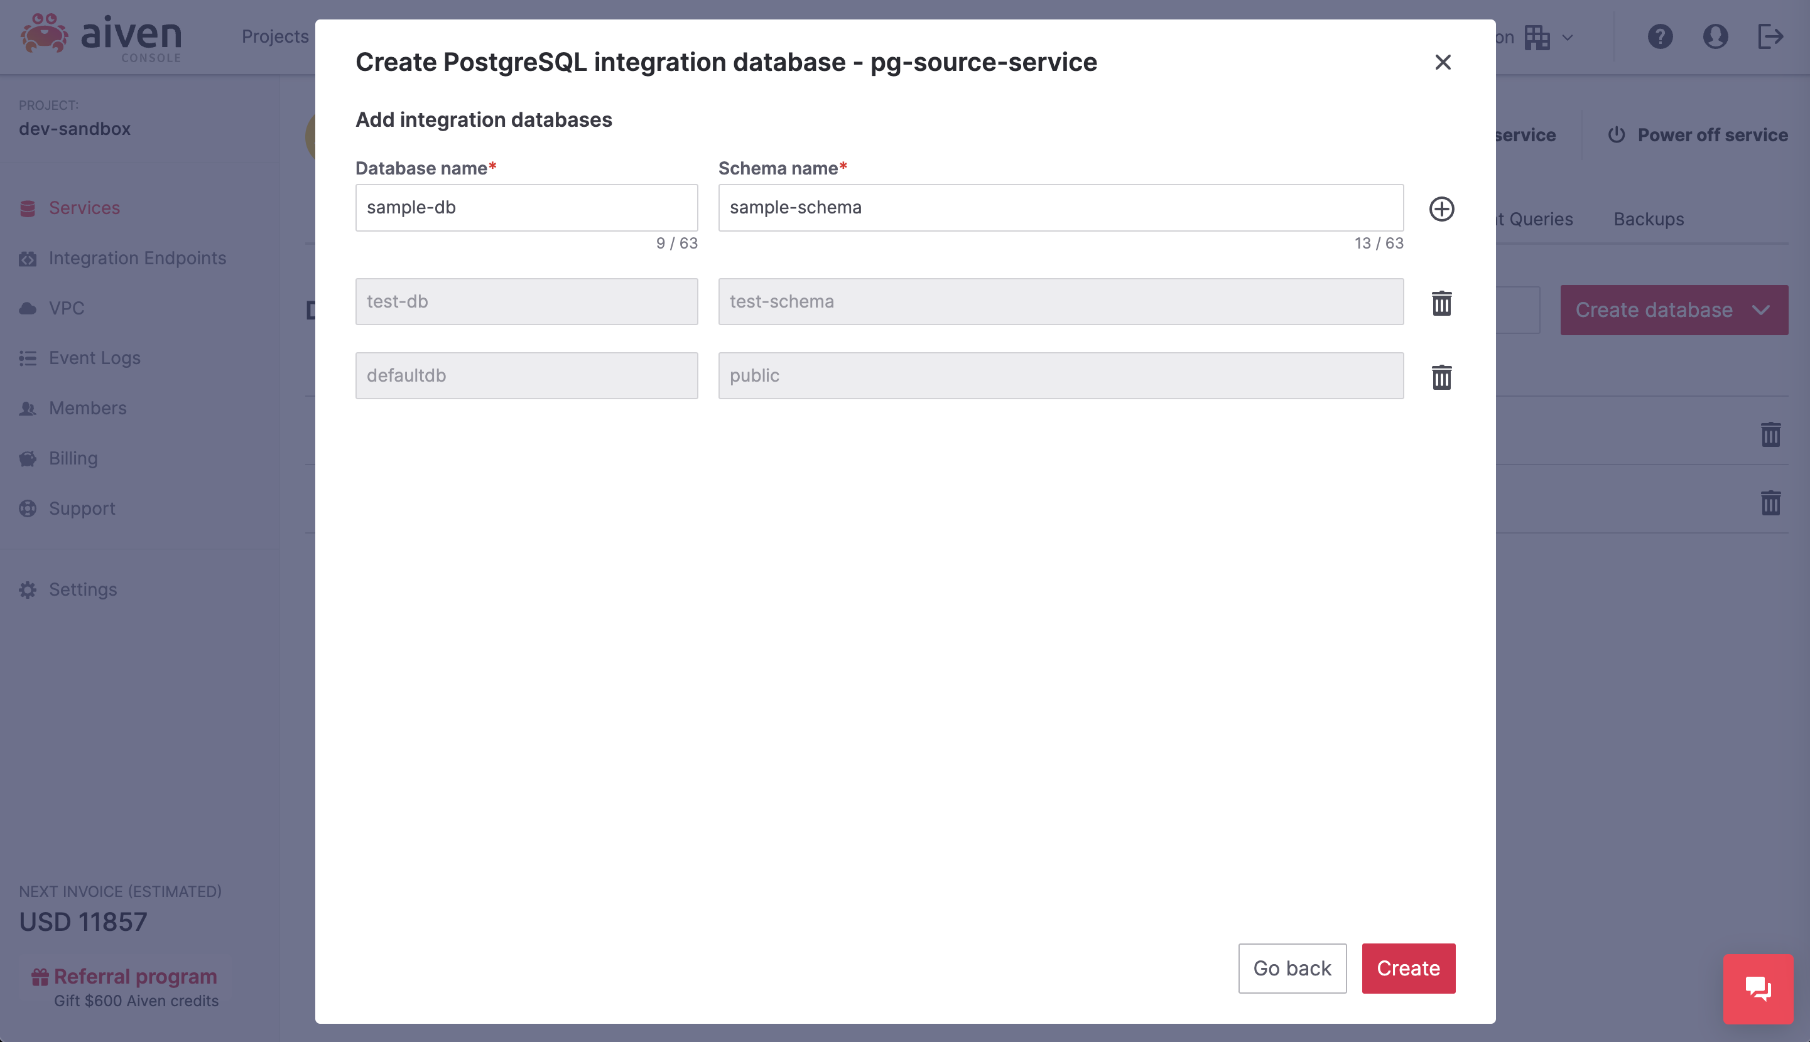Viewport: 1810px width, 1042px height.
Task: Focus the Schema name field with sample-schema
Action: 1060,208
